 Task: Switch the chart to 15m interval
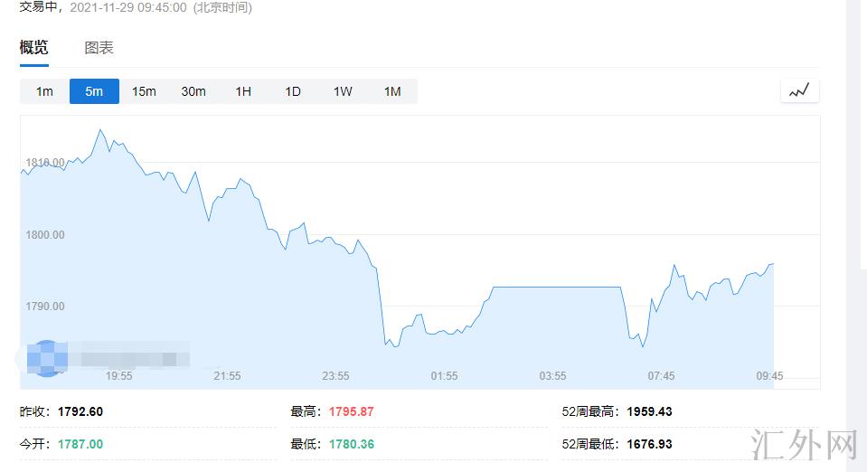point(144,91)
